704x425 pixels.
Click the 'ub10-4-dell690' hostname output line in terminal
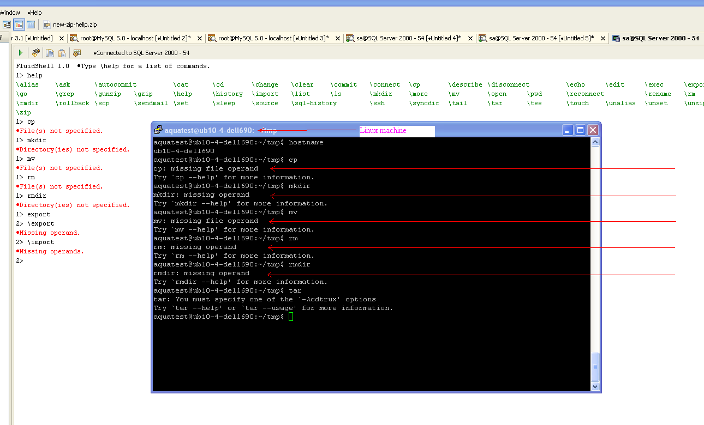[184, 151]
